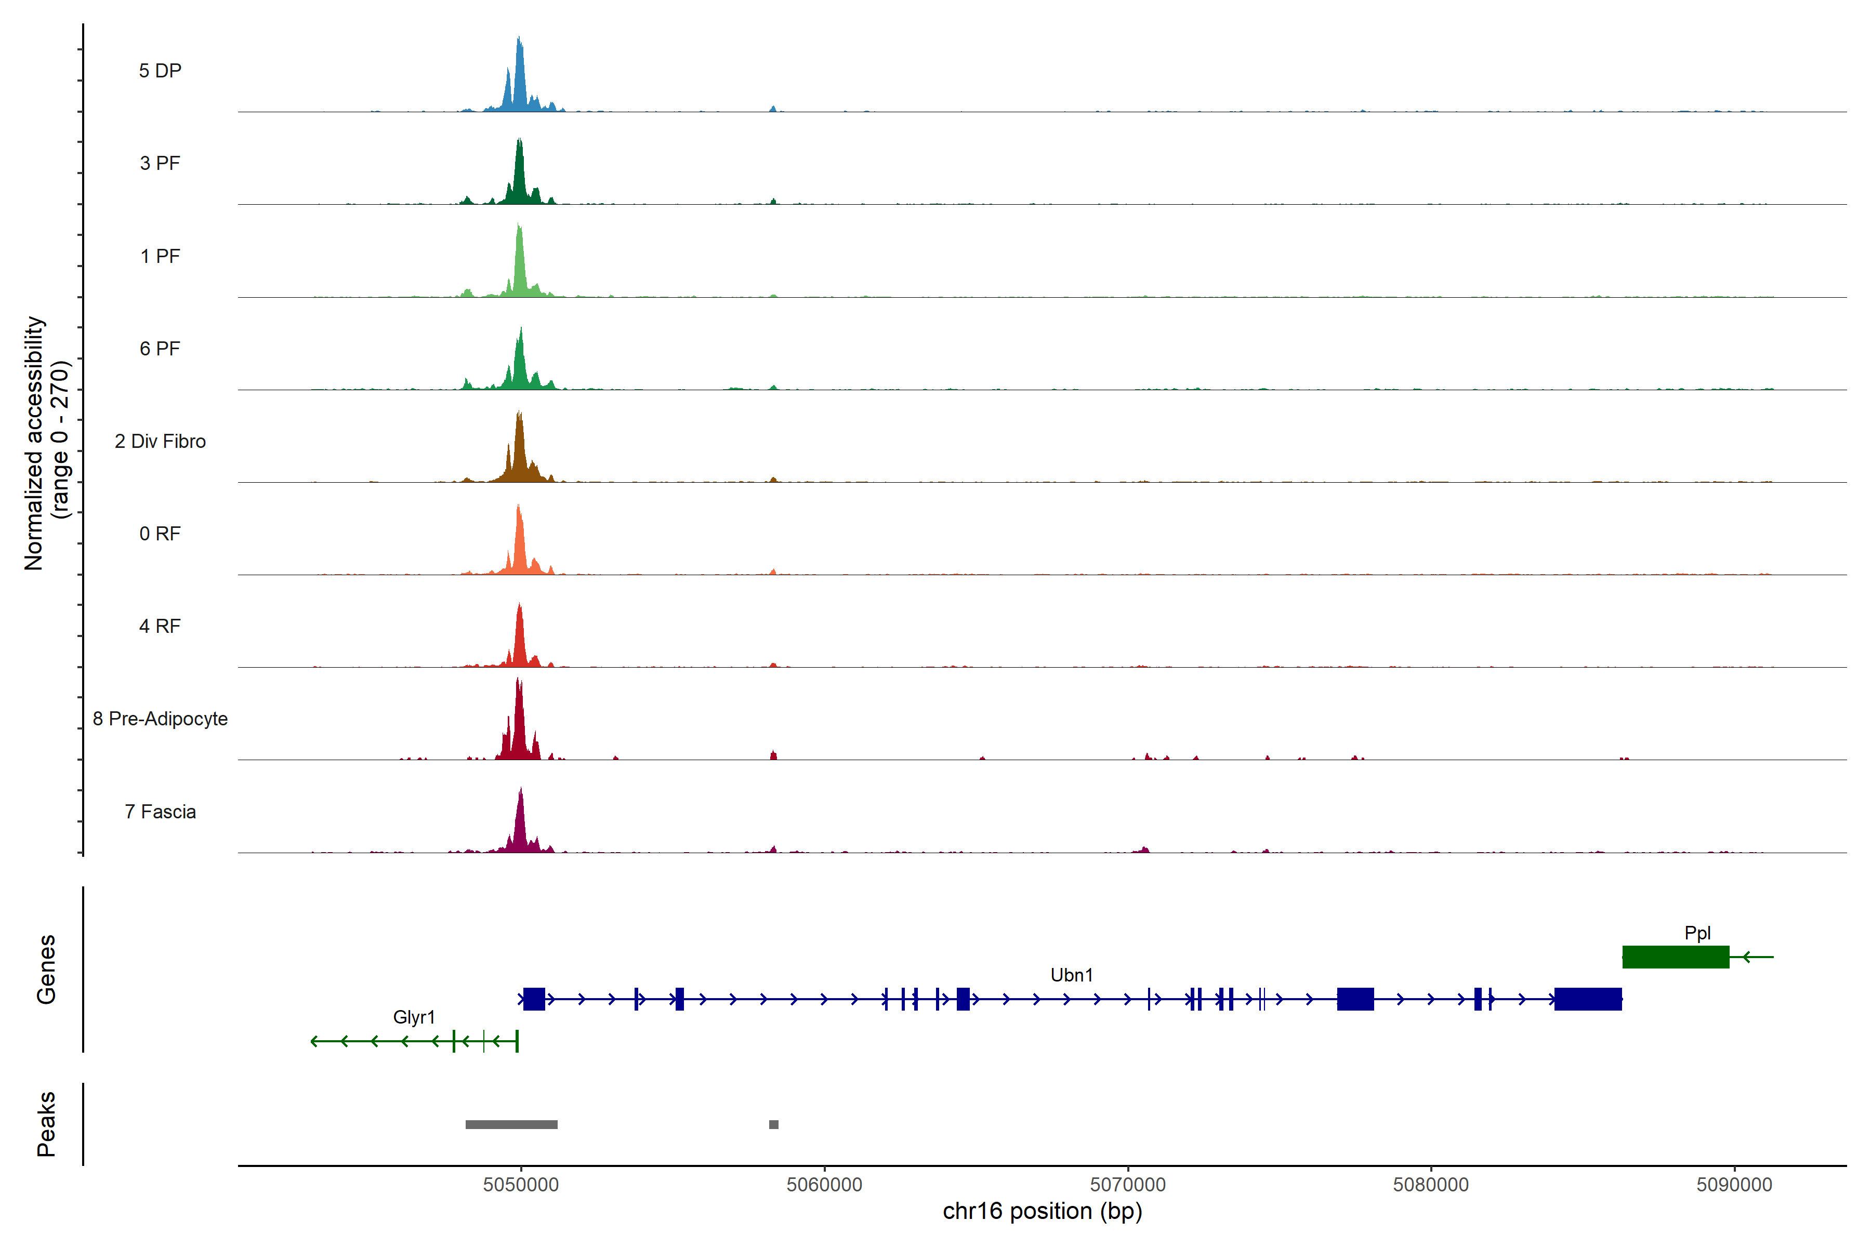This screenshot has width=1871, height=1247.
Task: Click the 3 PF track label
Action: 160,163
